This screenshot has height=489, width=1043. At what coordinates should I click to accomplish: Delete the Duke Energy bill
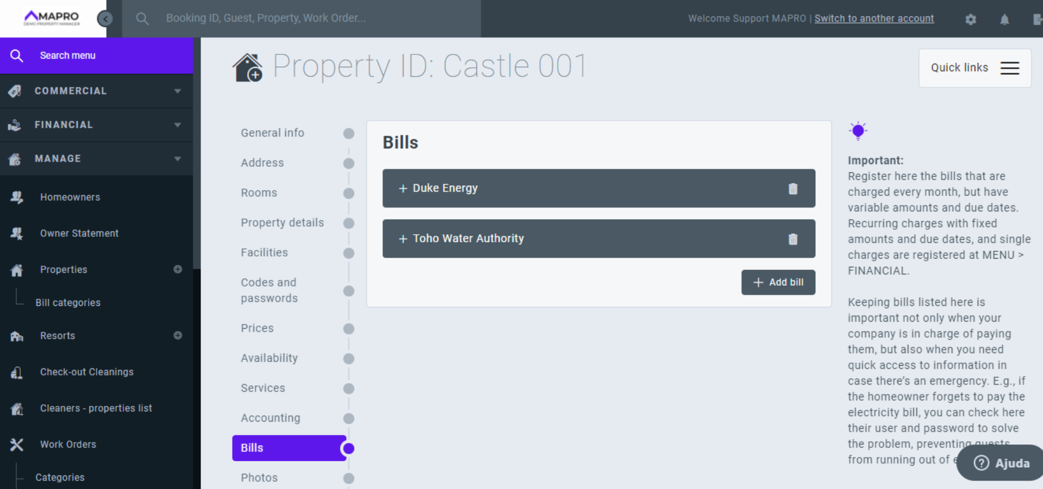tap(793, 189)
